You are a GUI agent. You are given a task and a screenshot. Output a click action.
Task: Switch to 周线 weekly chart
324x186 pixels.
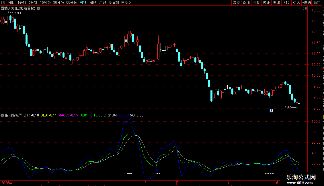tap(93, 3)
